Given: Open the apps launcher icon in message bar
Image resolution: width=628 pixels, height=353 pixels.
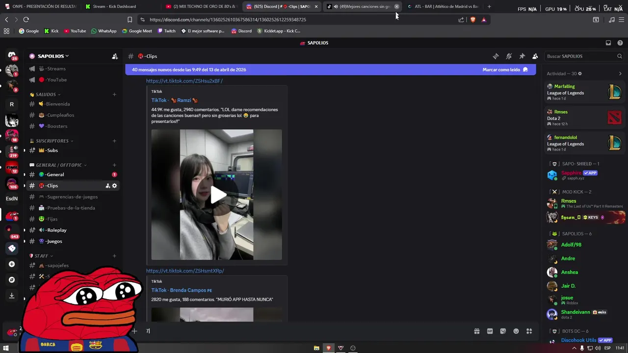Looking at the screenshot, I should [529, 331].
